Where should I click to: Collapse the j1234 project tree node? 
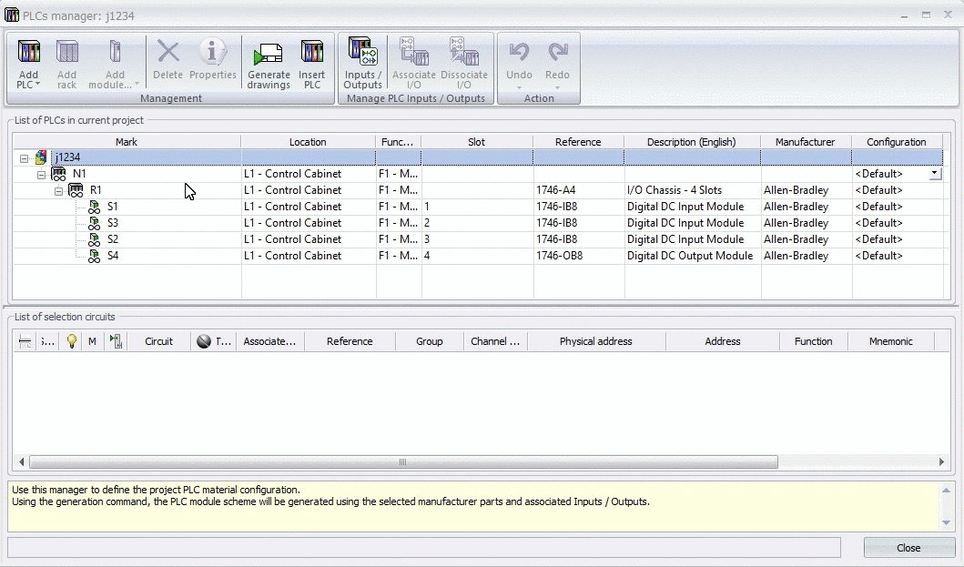(x=24, y=158)
